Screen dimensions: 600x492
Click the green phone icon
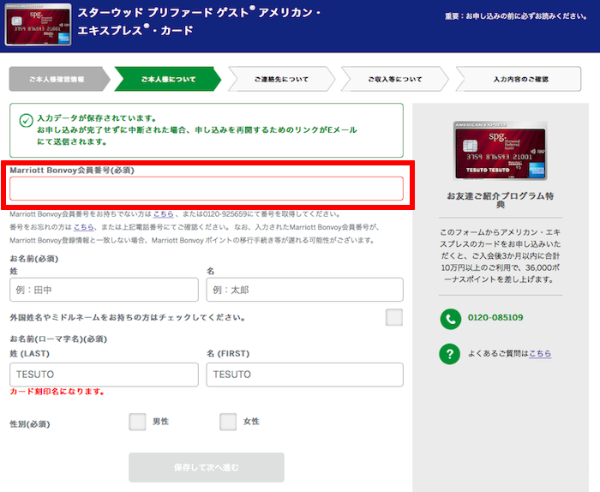tap(450, 319)
